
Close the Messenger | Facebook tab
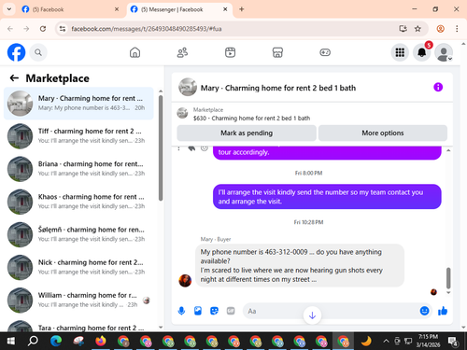click(x=225, y=9)
